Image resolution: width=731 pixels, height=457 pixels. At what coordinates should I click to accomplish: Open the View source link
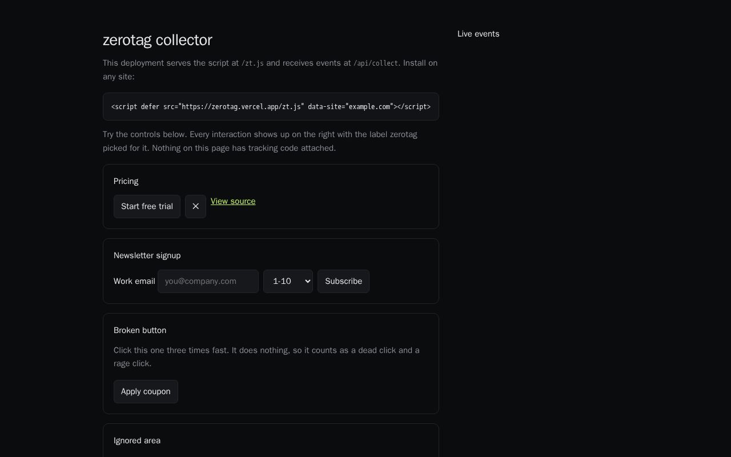coord(233,201)
